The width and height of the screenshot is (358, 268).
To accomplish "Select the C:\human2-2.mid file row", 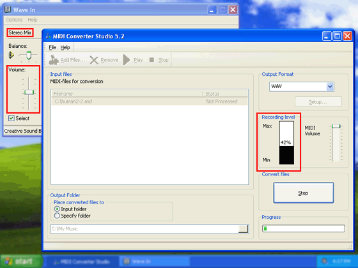I will [150, 101].
